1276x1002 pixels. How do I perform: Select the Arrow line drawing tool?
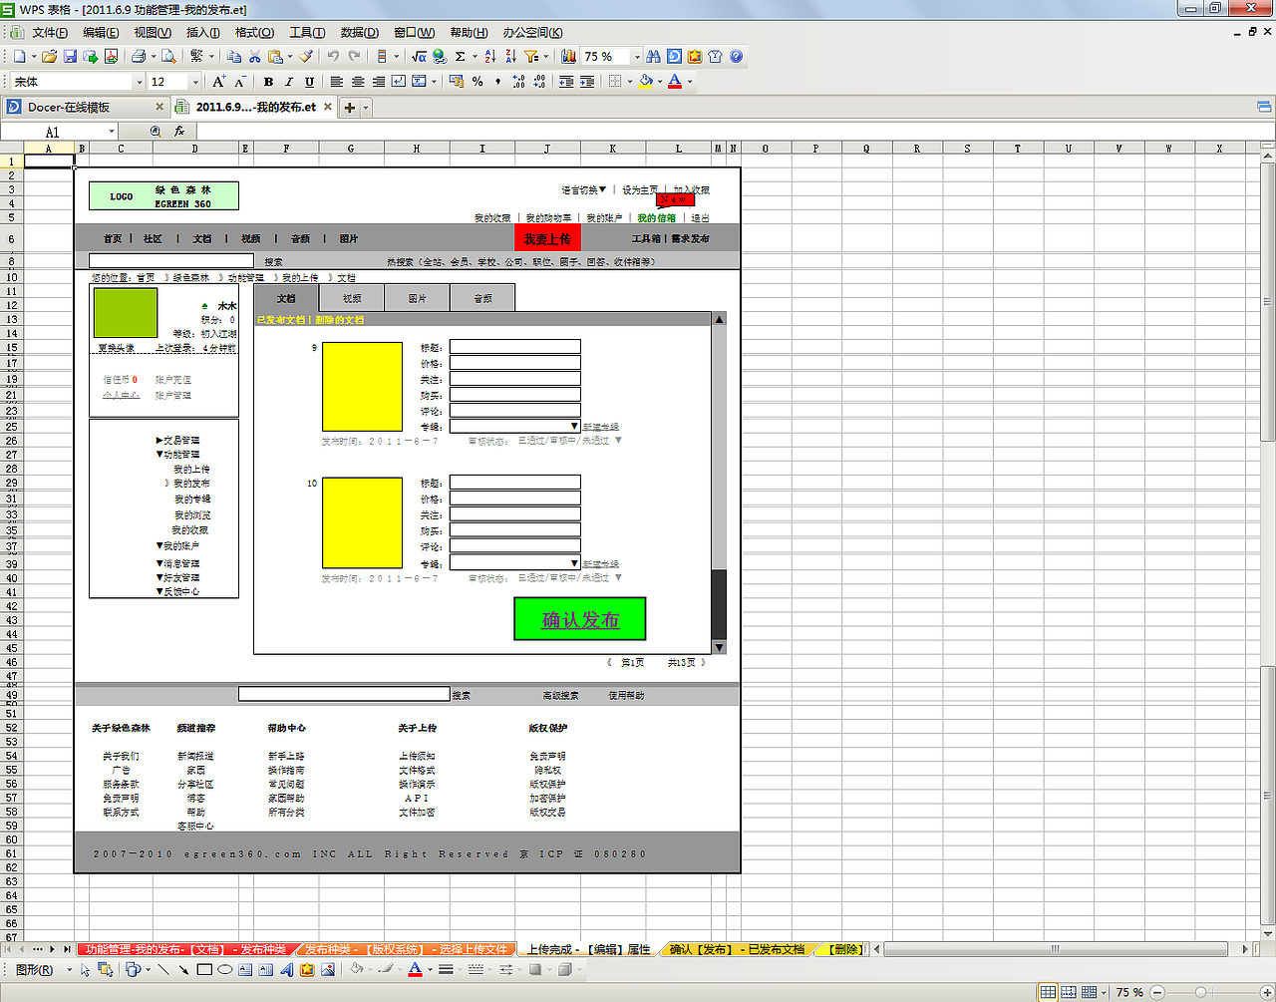(184, 969)
